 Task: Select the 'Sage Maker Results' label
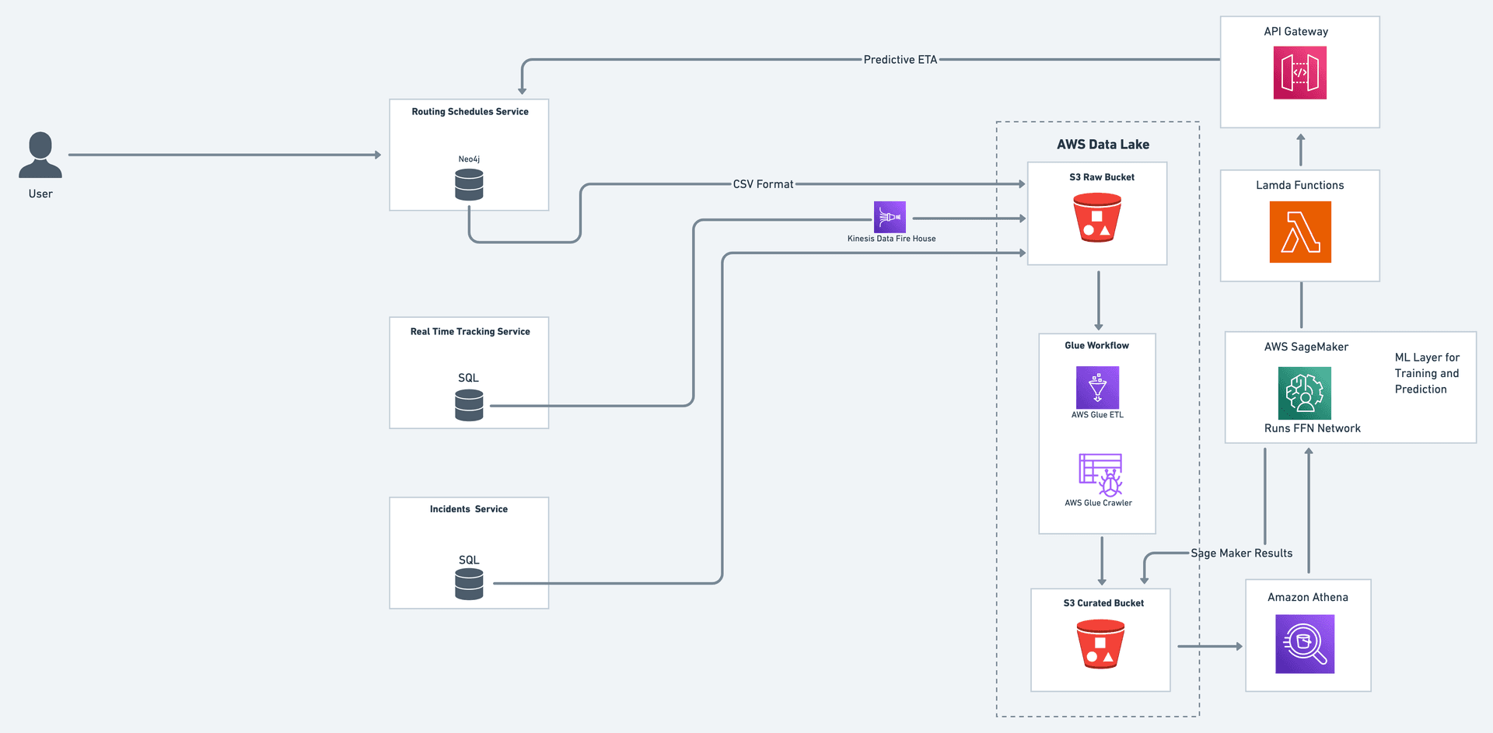tap(1242, 553)
